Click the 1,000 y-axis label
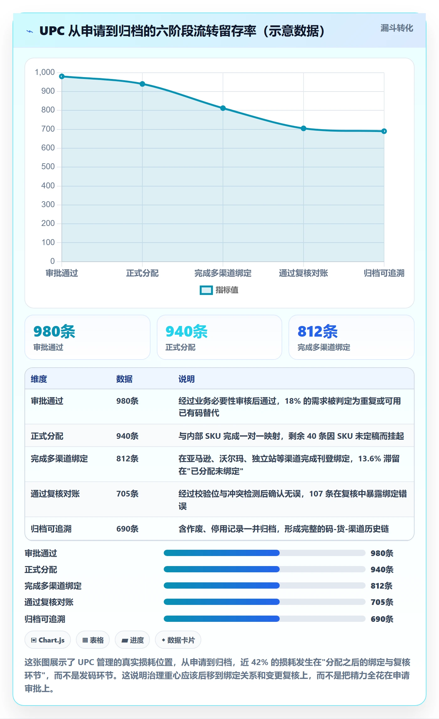Screen dimensions: 439x719 (x=45, y=72)
